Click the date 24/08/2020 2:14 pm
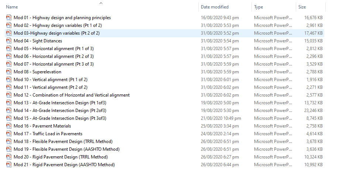 220,134
